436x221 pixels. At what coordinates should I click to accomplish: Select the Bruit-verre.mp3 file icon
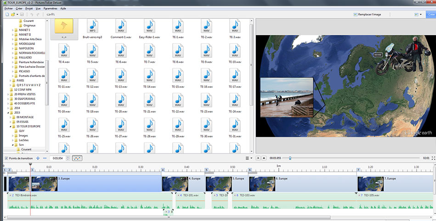coord(92,27)
